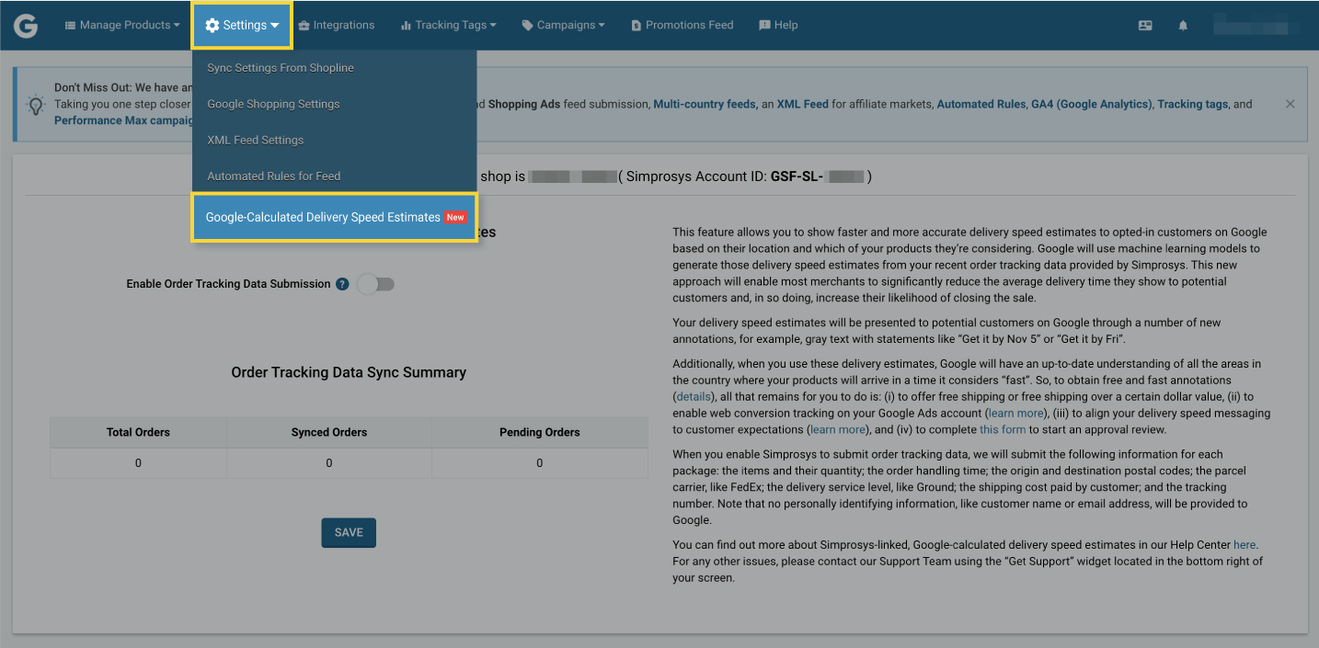Screen dimensions: 1319x648
Task: Open the 'this form' approval review link
Action: 1003,429
